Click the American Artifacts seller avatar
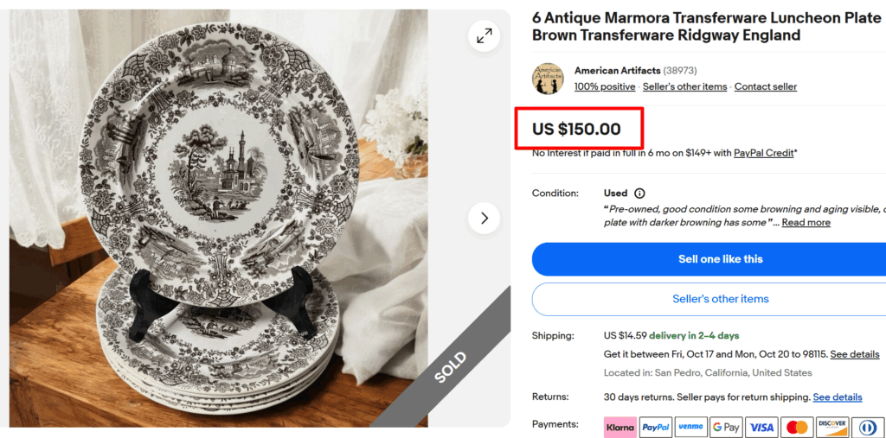 pyautogui.click(x=548, y=79)
